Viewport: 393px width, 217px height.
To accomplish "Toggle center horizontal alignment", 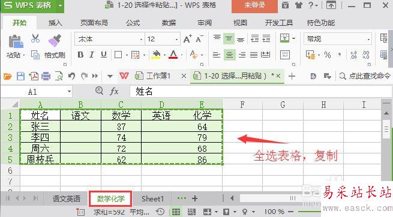I will pos(229,55).
